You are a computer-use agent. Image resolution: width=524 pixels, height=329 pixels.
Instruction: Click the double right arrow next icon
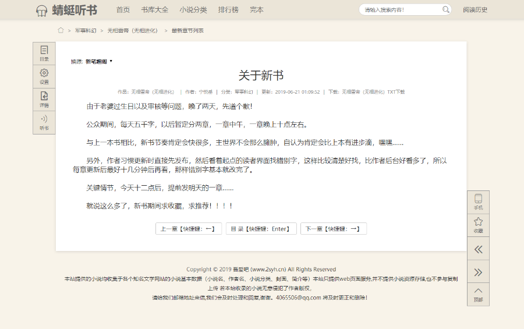tap(478, 272)
